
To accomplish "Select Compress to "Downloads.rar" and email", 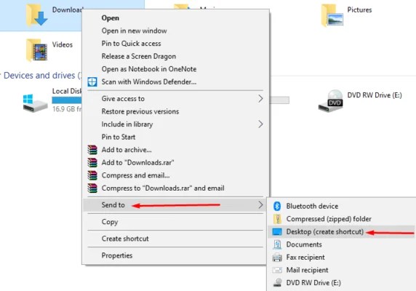I will tap(175, 188).
